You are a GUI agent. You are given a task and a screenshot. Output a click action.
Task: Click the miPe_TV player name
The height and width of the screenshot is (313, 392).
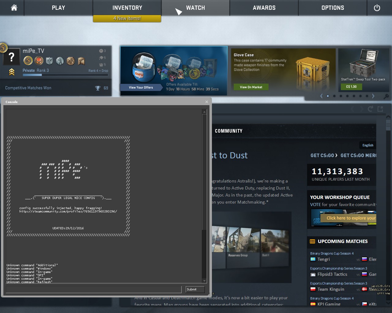coord(33,51)
